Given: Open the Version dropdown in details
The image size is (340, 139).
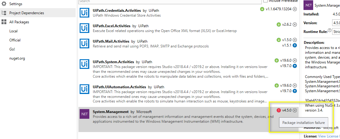Looking at the screenshot, I should pos(336,23).
